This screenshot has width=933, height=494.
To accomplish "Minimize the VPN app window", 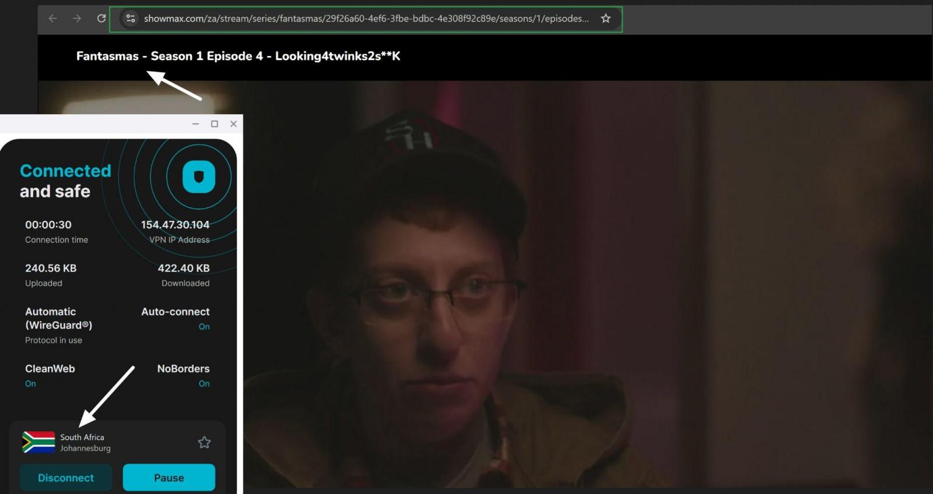I will 195,124.
